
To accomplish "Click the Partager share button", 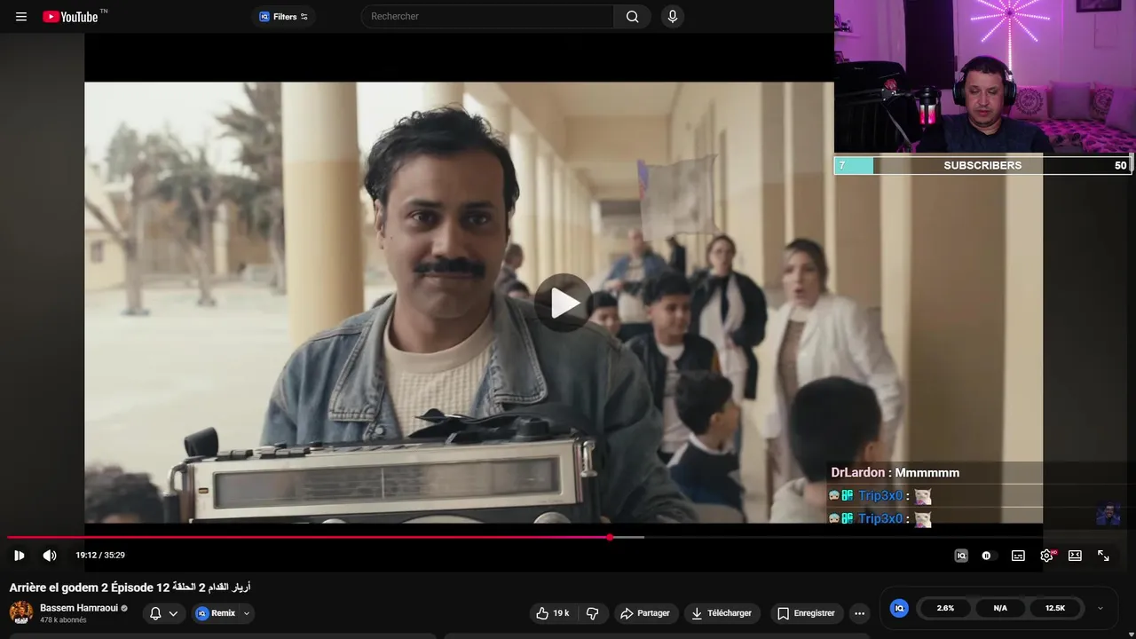I will coord(645,613).
